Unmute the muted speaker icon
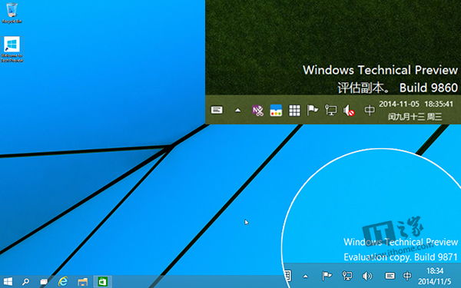 click(349, 111)
